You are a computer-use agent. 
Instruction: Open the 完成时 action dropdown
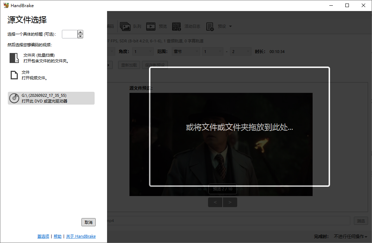350,236
